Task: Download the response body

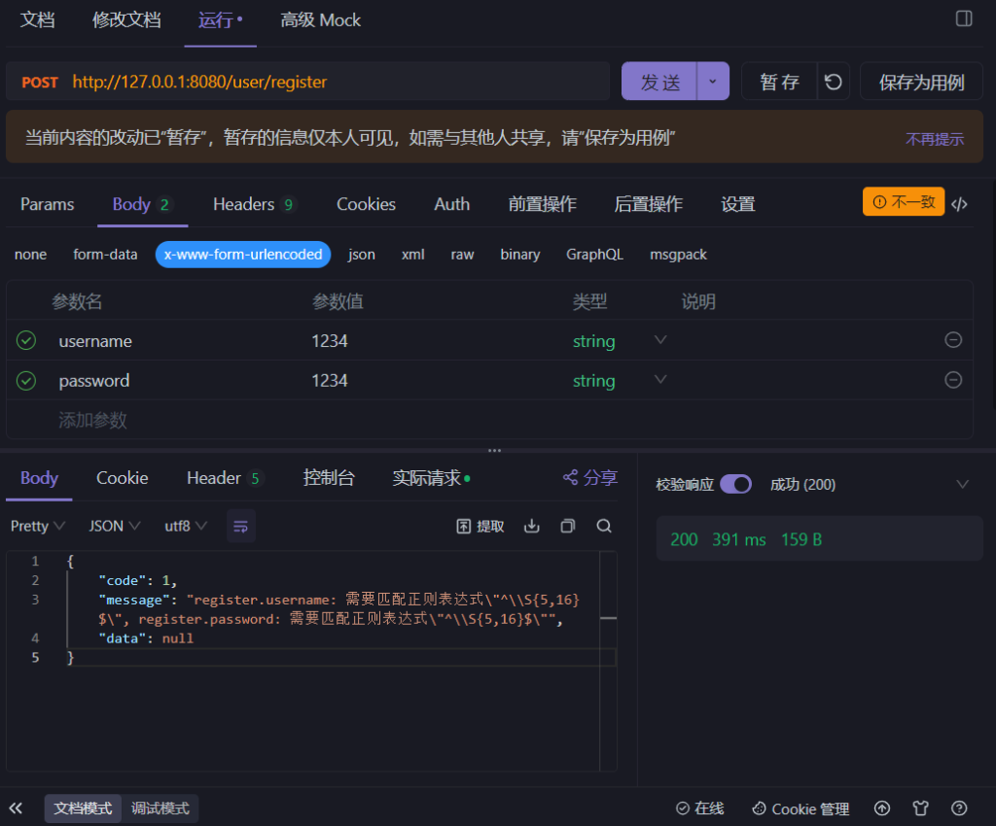Action: coord(531,526)
